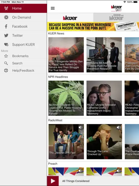This screenshot has height=186, width=139.
Task: Switch to the BBC on KUER tab
Action: [x=116, y=18]
